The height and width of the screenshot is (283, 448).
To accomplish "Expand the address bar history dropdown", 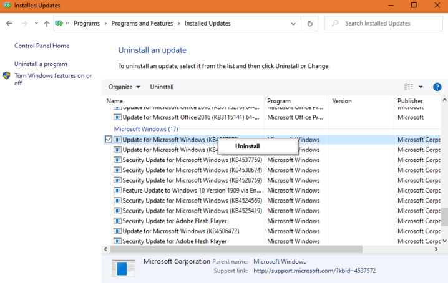I will [293, 24].
